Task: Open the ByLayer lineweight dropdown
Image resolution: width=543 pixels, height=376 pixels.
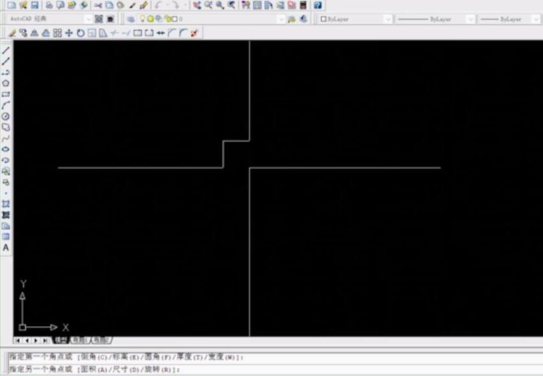Action: pyautogui.click(x=536, y=19)
